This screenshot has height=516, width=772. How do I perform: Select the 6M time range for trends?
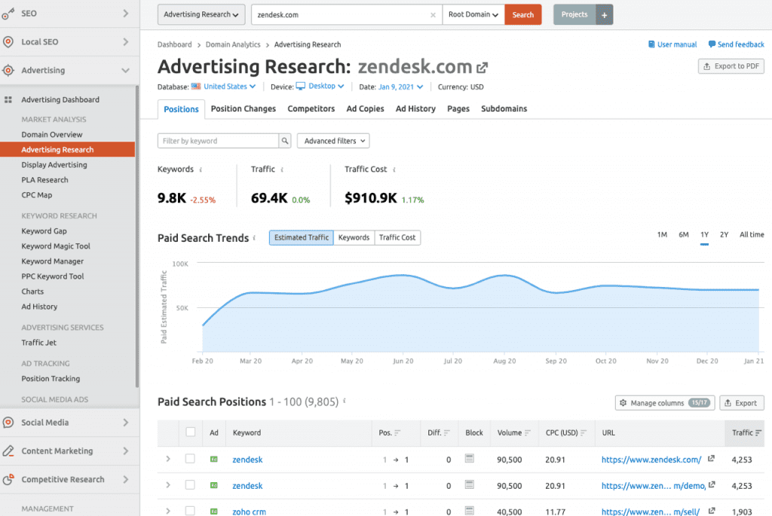click(x=683, y=235)
